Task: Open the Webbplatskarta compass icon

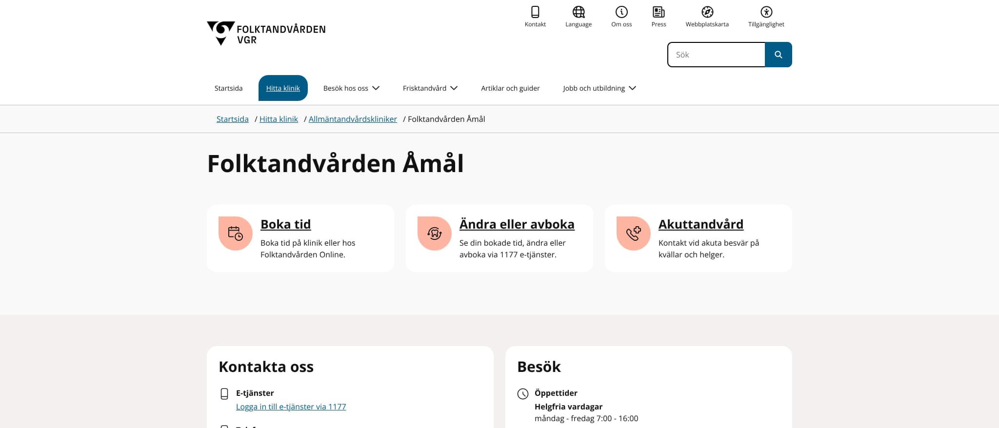Action: (x=707, y=12)
